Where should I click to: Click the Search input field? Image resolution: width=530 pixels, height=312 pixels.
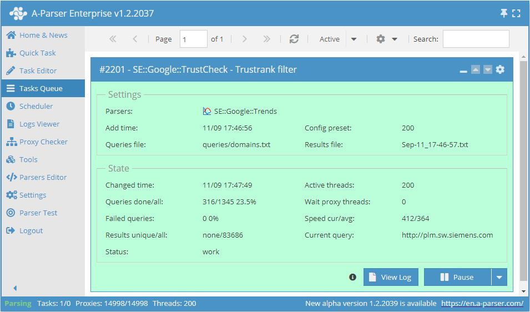tap(476, 39)
